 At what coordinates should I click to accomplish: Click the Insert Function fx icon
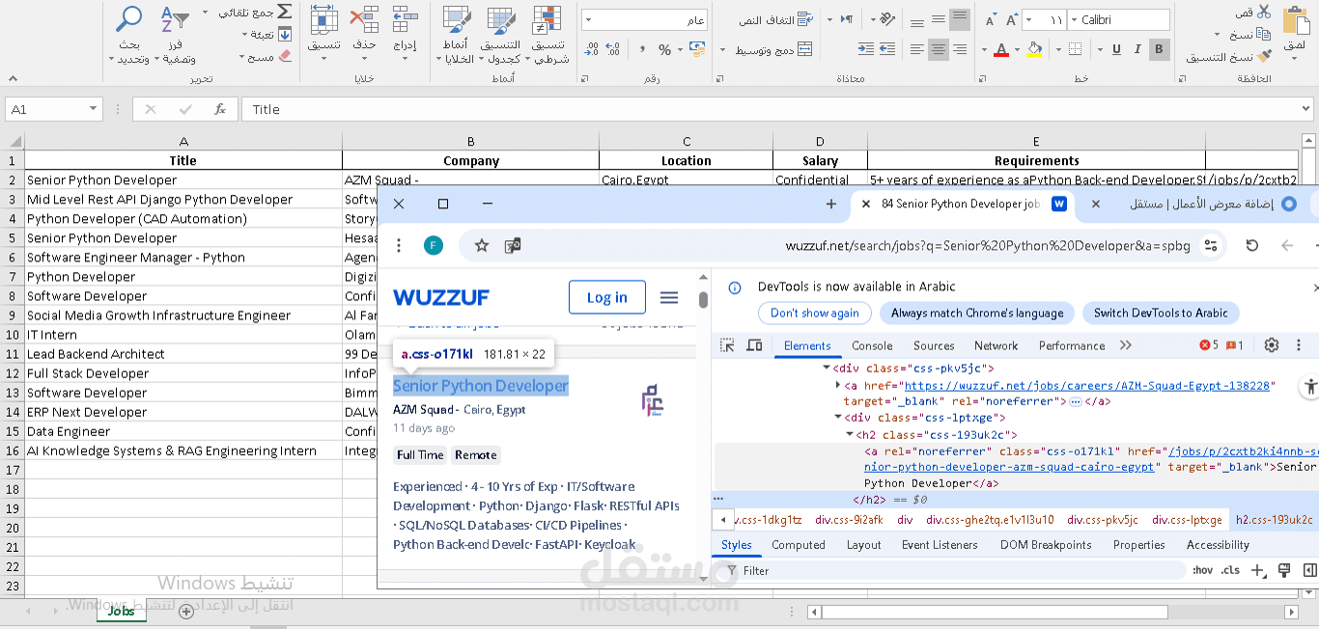220,110
